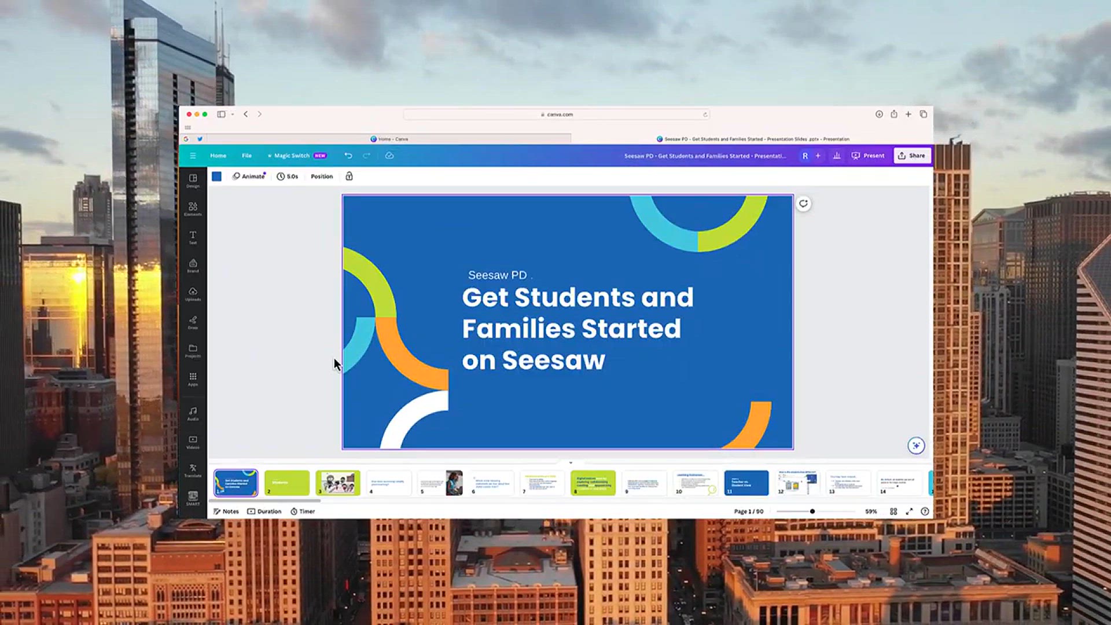Enter fullscreen mode with arrows icon
This screenshot has width=1111, height=625.
click(x=909, y=512)
